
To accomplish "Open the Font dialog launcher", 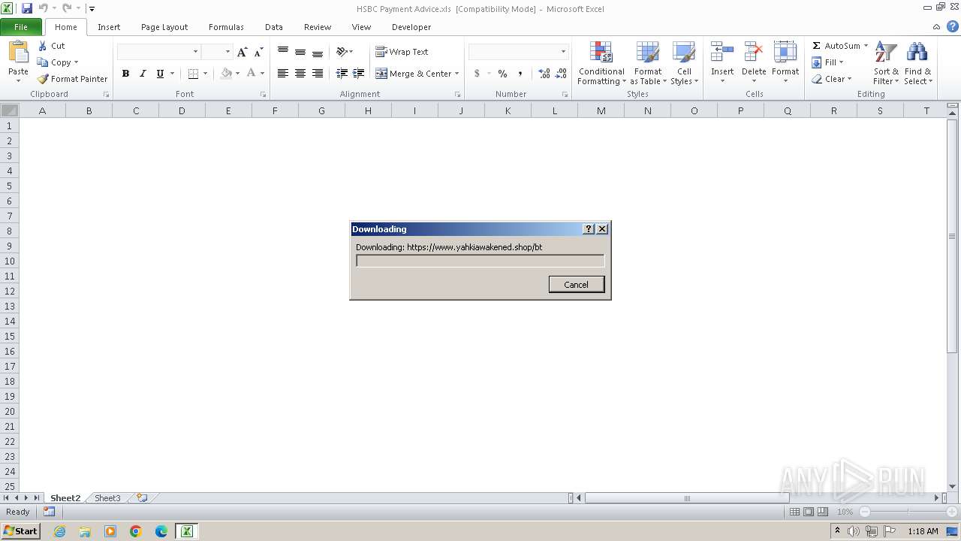I will tap(263, 95).
